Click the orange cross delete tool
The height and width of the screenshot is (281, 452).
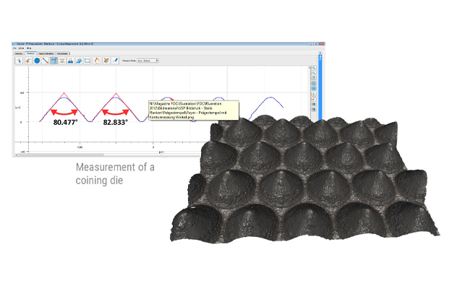(106, 61)
